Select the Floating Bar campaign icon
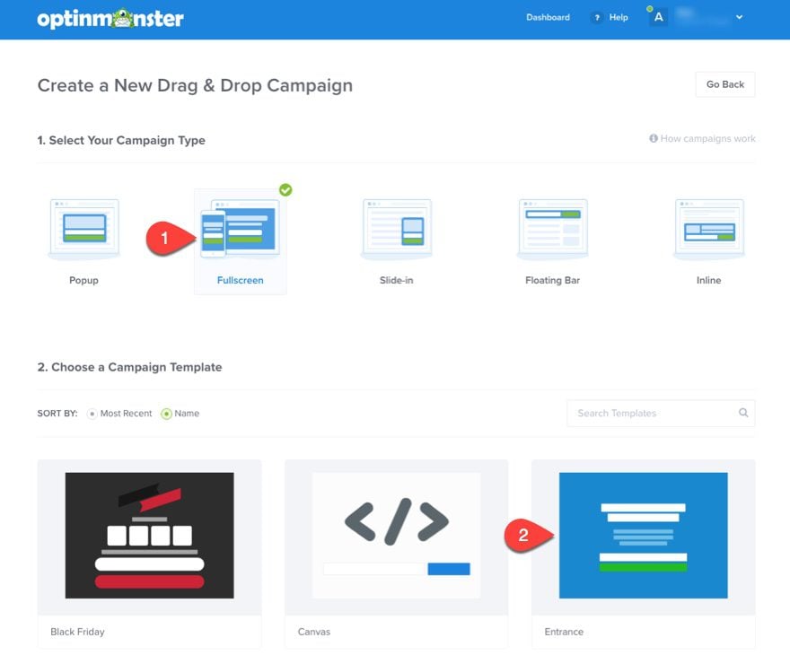 coord(552,230)
